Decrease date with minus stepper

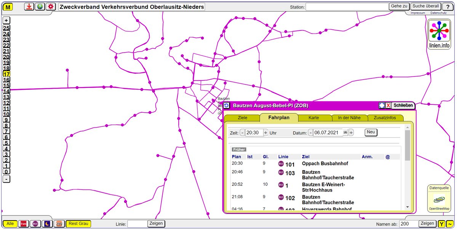(x=310, y=133)
